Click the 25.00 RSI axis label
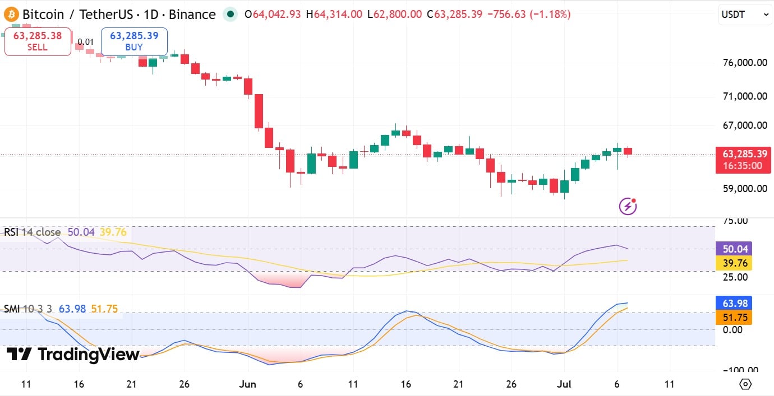The height and width of the screenshot is (396, 774). 736,277
